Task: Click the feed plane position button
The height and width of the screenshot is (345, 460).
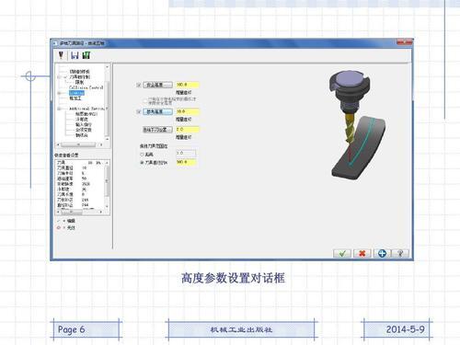Action: coord(157,130)
